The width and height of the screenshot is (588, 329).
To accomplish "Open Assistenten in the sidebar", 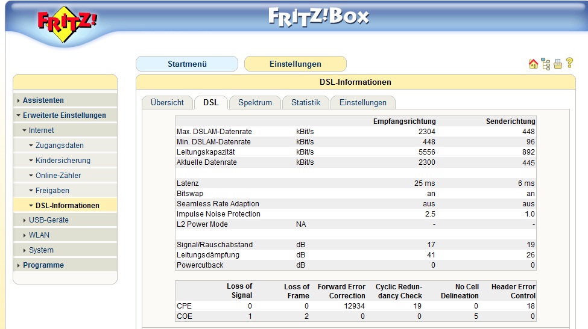I will pos(43,100).
